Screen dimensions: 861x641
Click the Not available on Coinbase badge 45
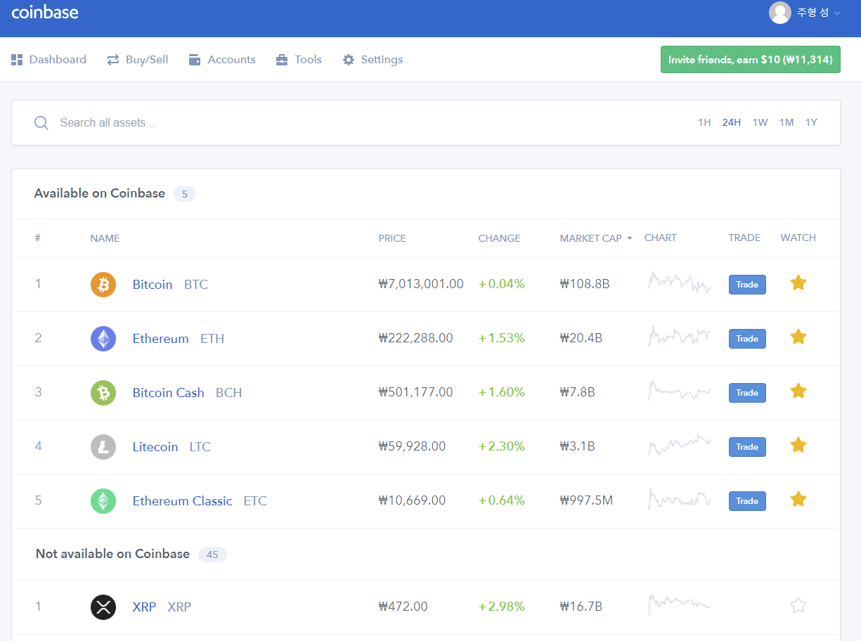[212, 555]
